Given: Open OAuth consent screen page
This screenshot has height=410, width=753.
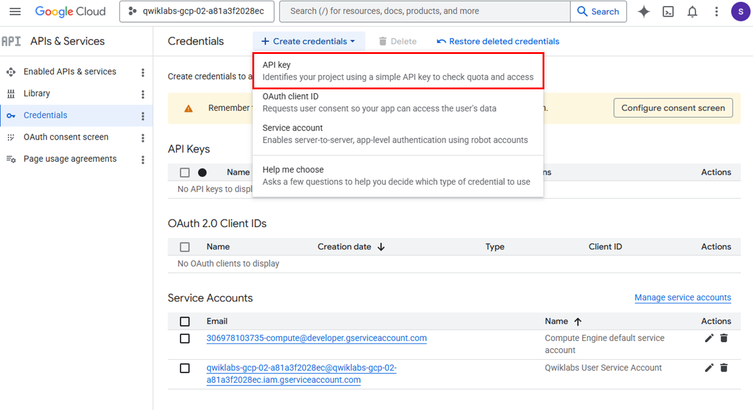Looking at the screenshot, I should 66,137.
